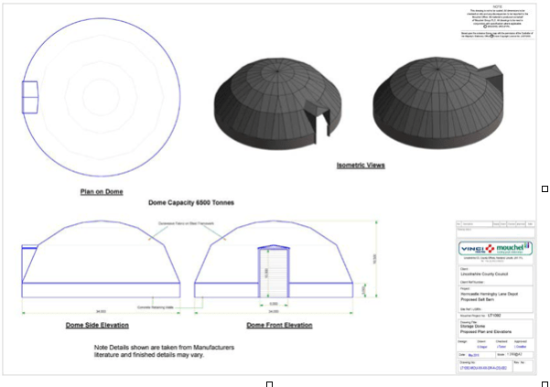This screenshot has height=387, width=550.
Task: Click the mouchel logo in title block
Action: point(513,248)
